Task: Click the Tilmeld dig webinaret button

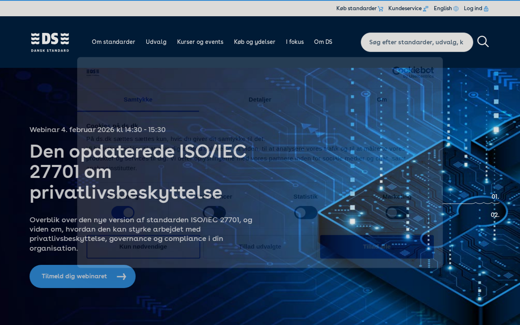Action: pyautogui.click(x=82, y=276)
